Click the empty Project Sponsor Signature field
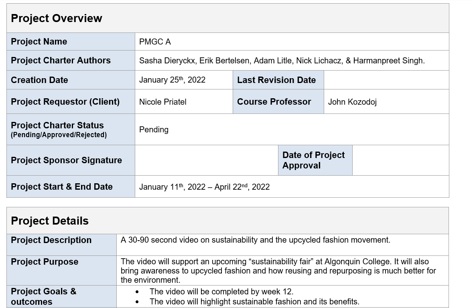Viewport: 473px width, 308px height. pyautogui.click(x=206, y=160)
